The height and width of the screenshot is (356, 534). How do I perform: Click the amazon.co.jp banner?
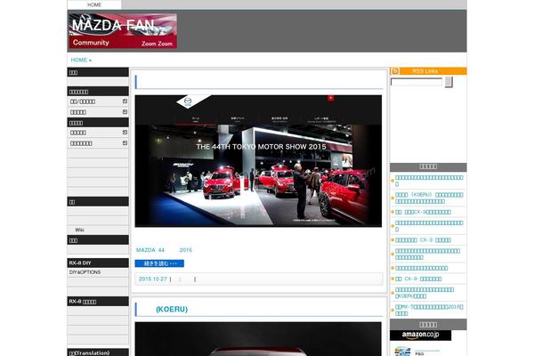tap(421, 336)
